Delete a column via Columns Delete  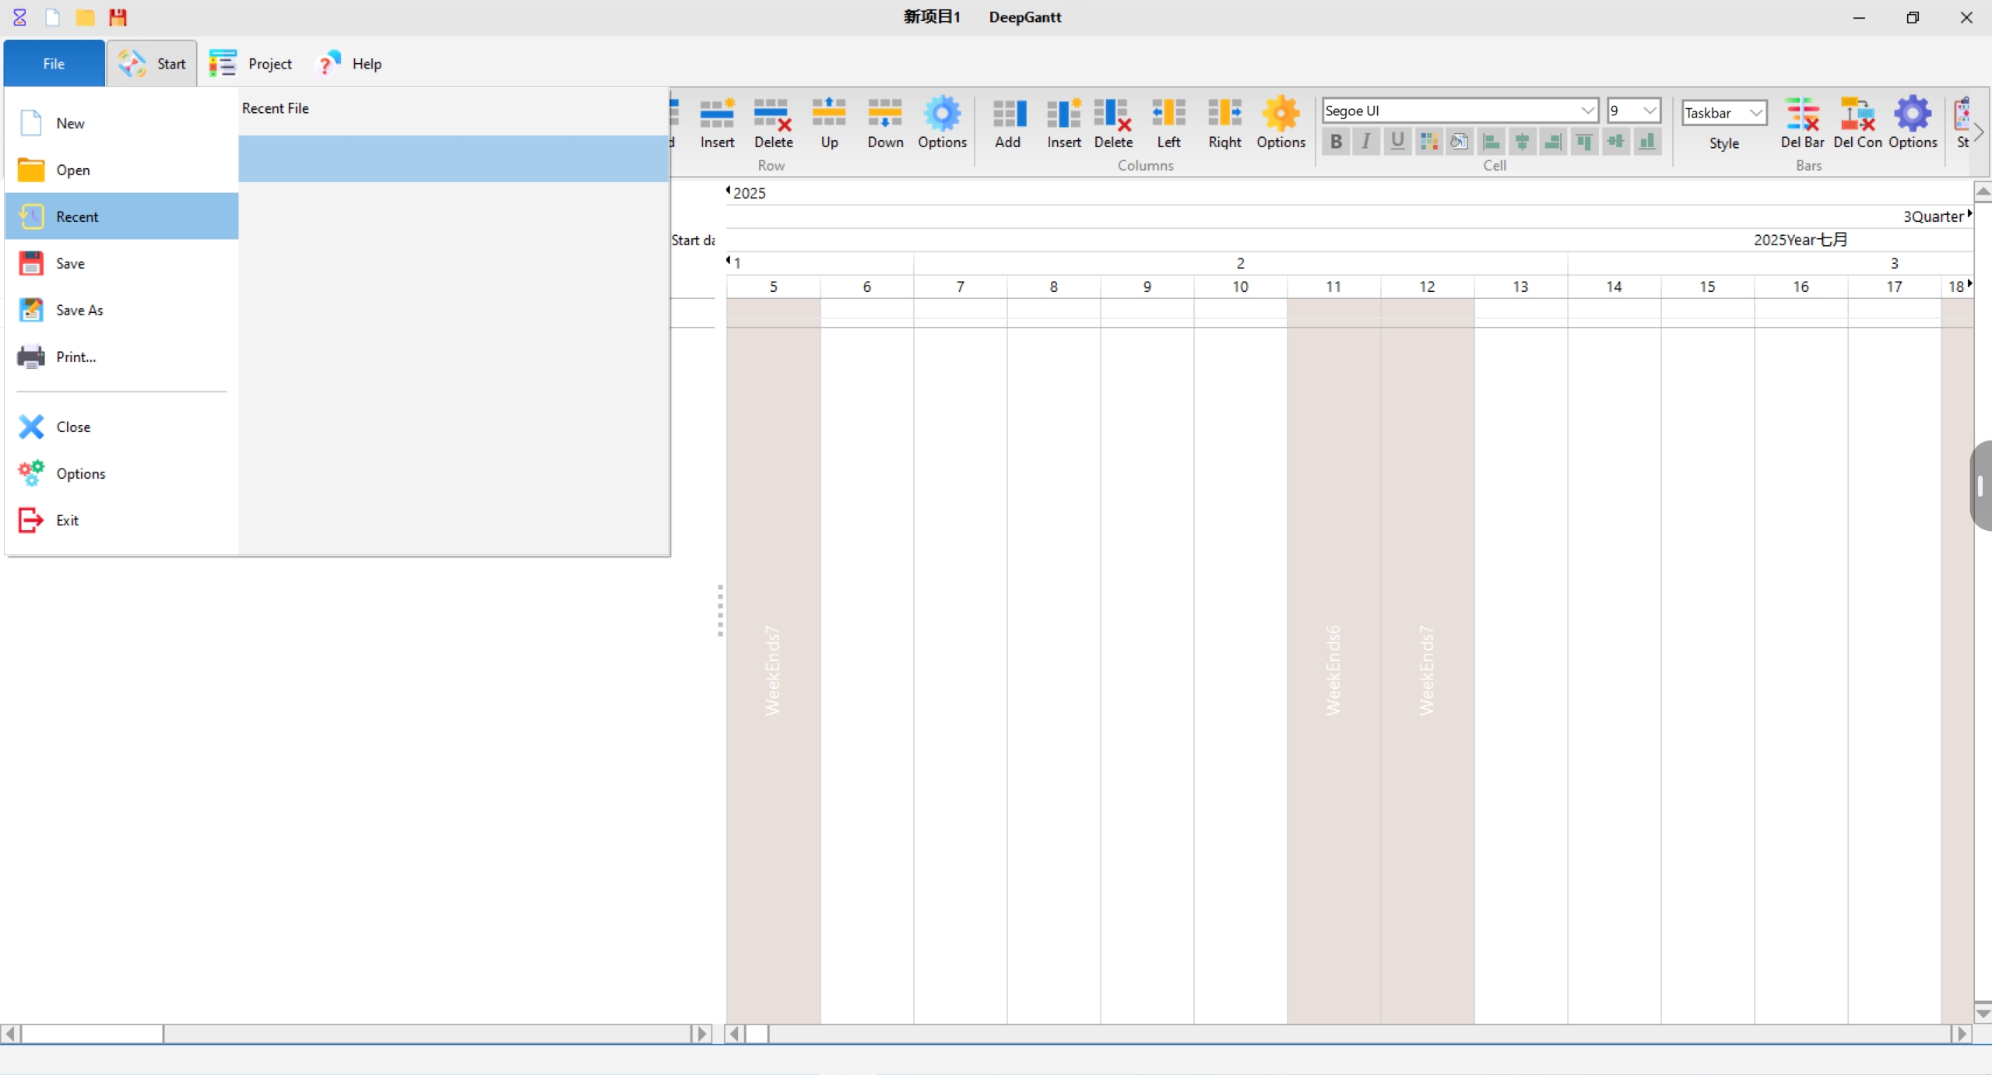(1113, 123)
